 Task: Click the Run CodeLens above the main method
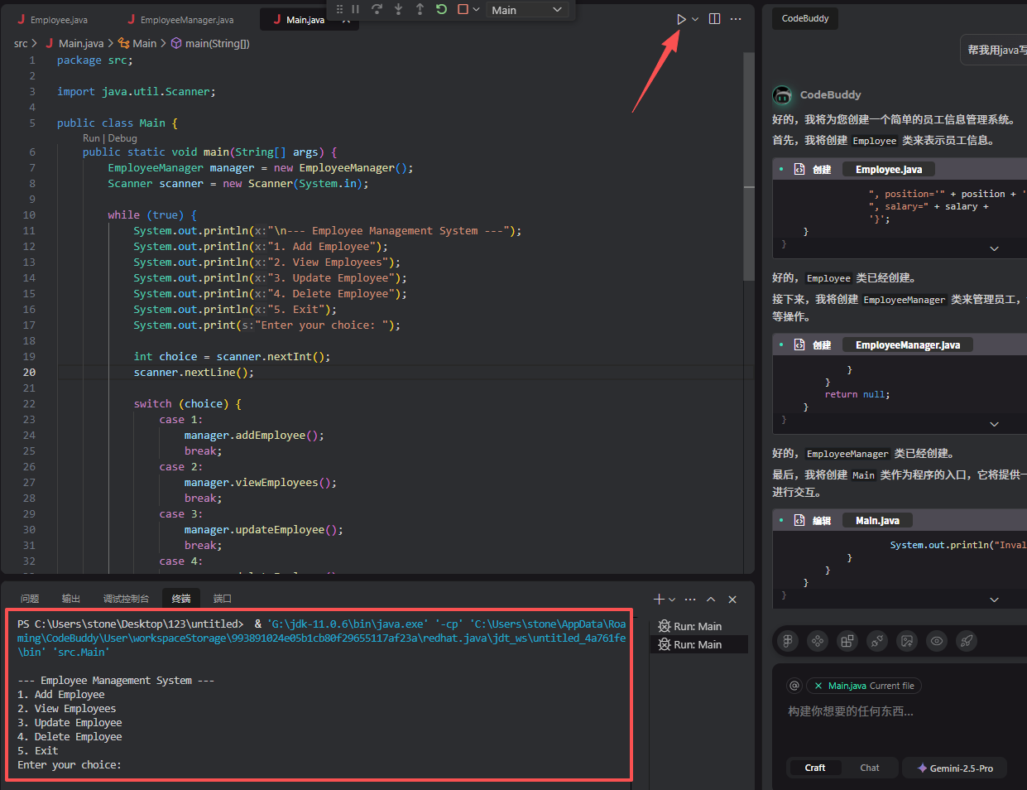(90, 138)
